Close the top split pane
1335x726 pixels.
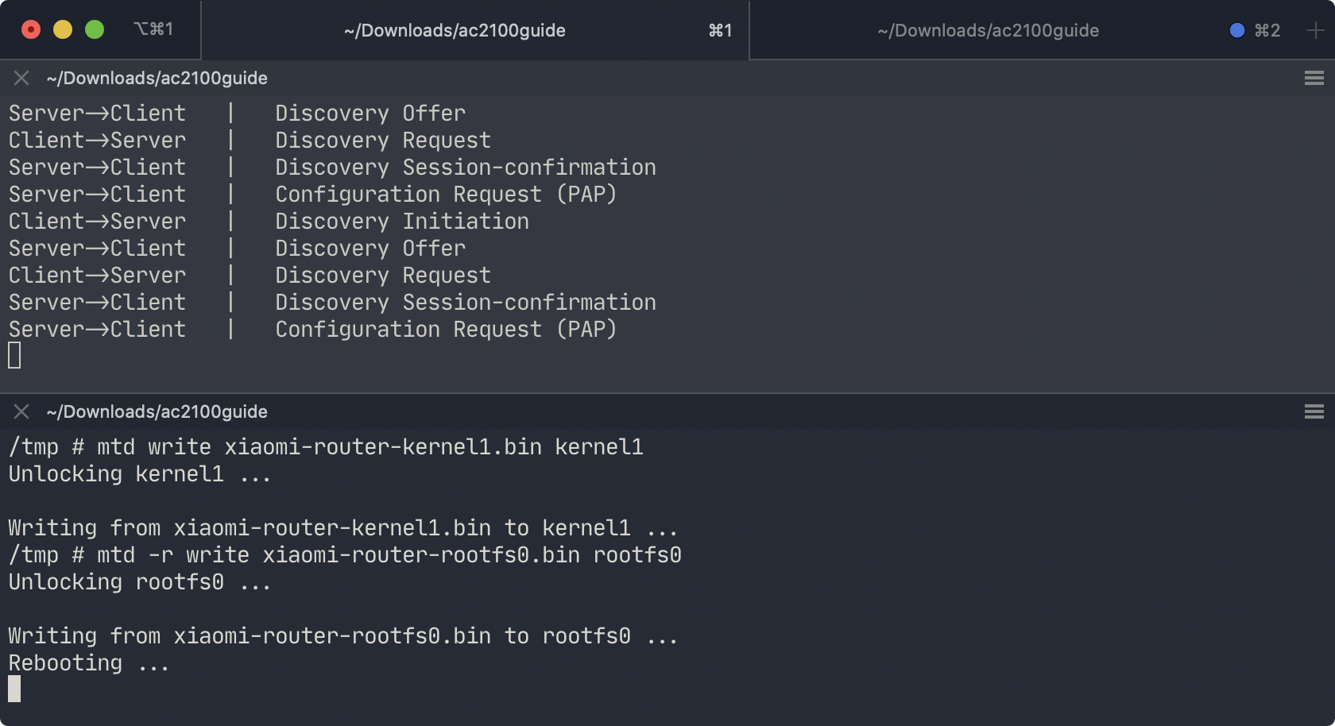(21, 78)
